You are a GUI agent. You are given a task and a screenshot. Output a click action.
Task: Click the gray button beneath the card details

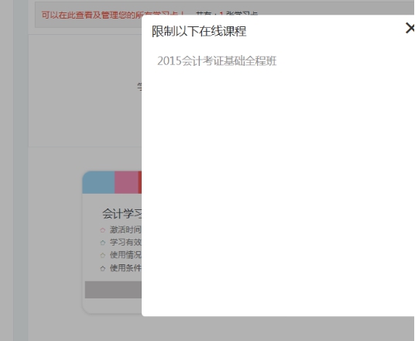(113, 290)
